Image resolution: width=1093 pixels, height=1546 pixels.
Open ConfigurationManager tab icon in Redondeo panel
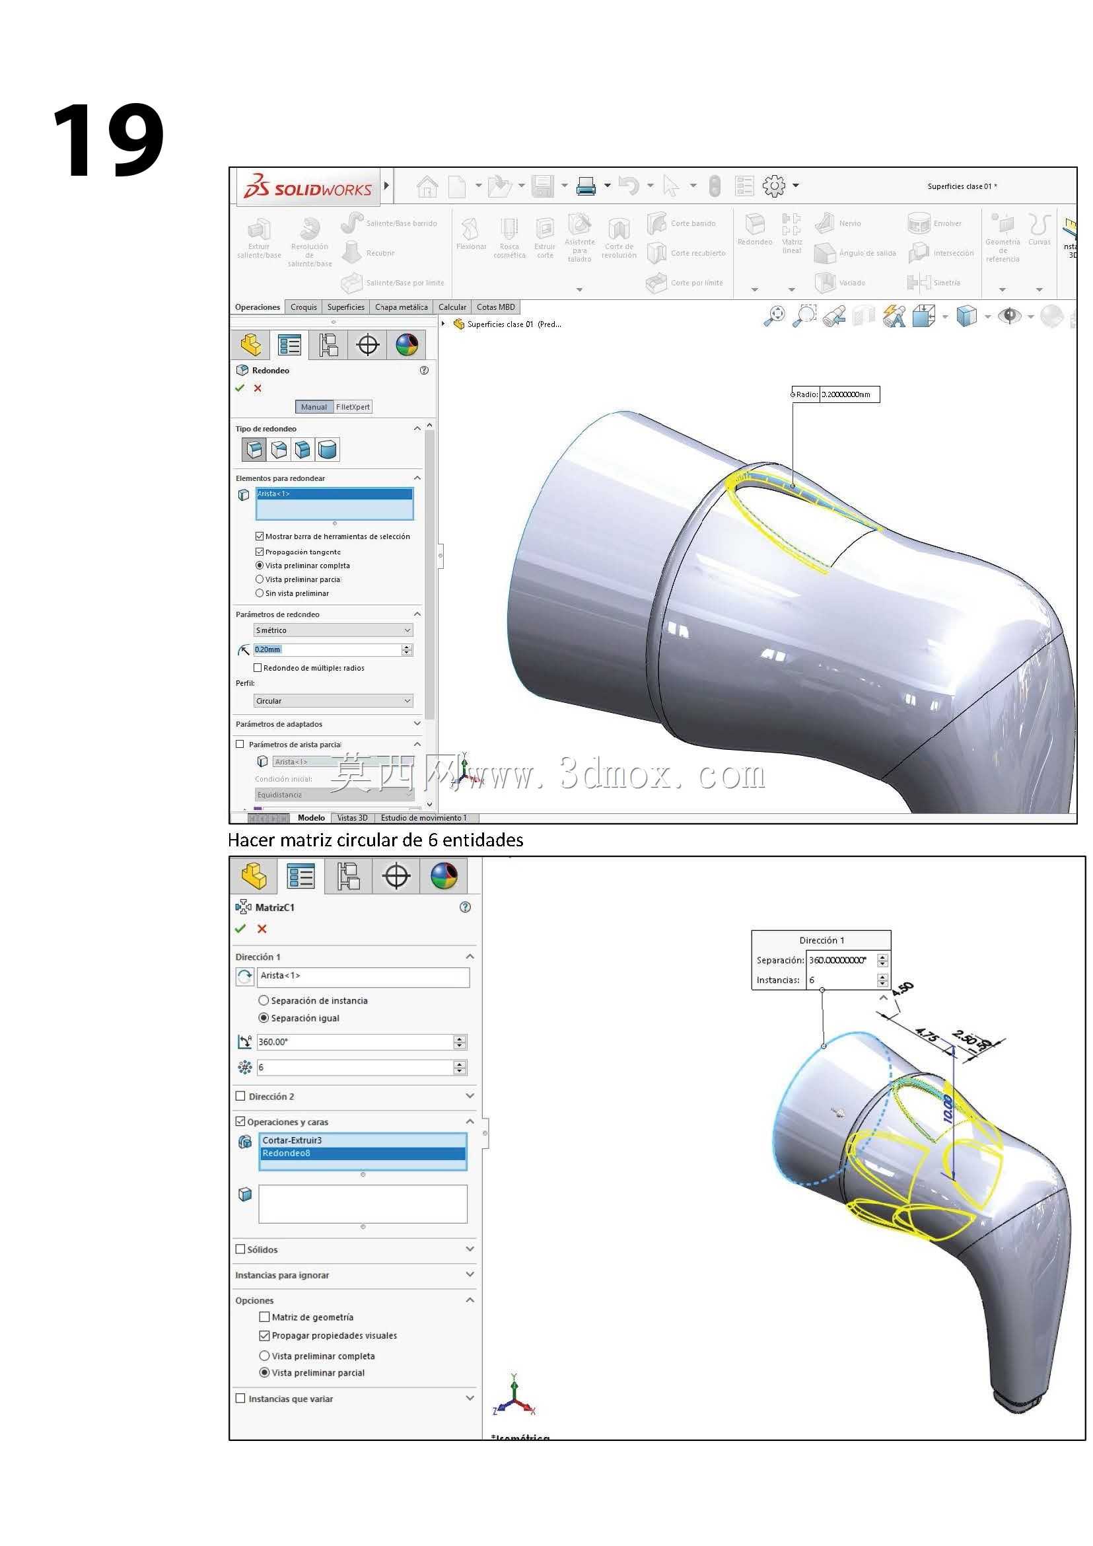coord(328,346)
